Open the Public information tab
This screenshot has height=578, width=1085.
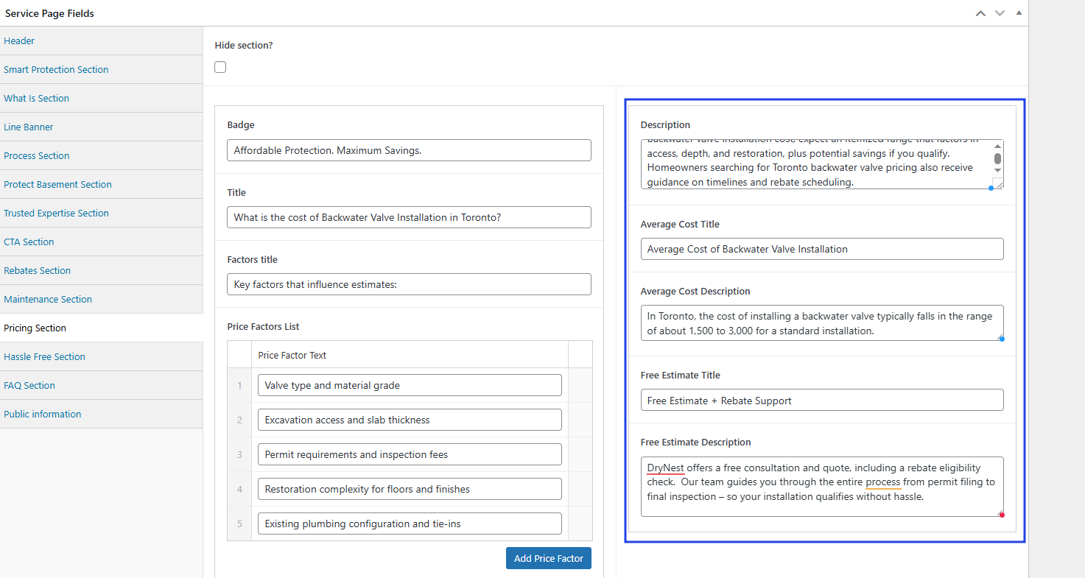[43, 414]
